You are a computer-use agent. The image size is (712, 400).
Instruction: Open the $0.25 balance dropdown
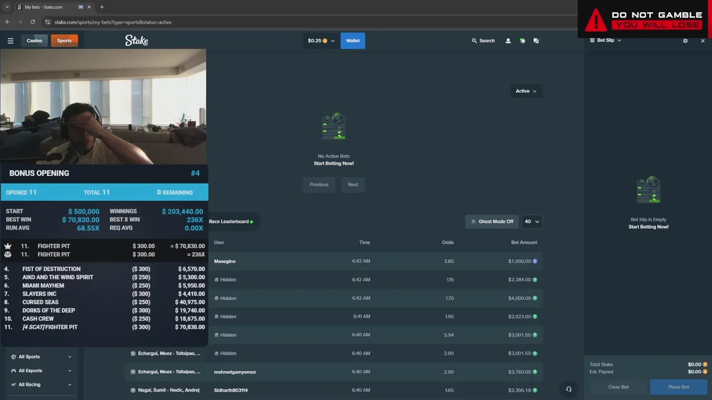pos(322,41)
